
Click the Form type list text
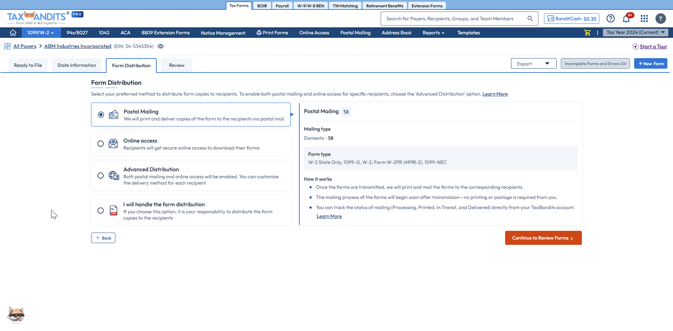pos(378,162)
